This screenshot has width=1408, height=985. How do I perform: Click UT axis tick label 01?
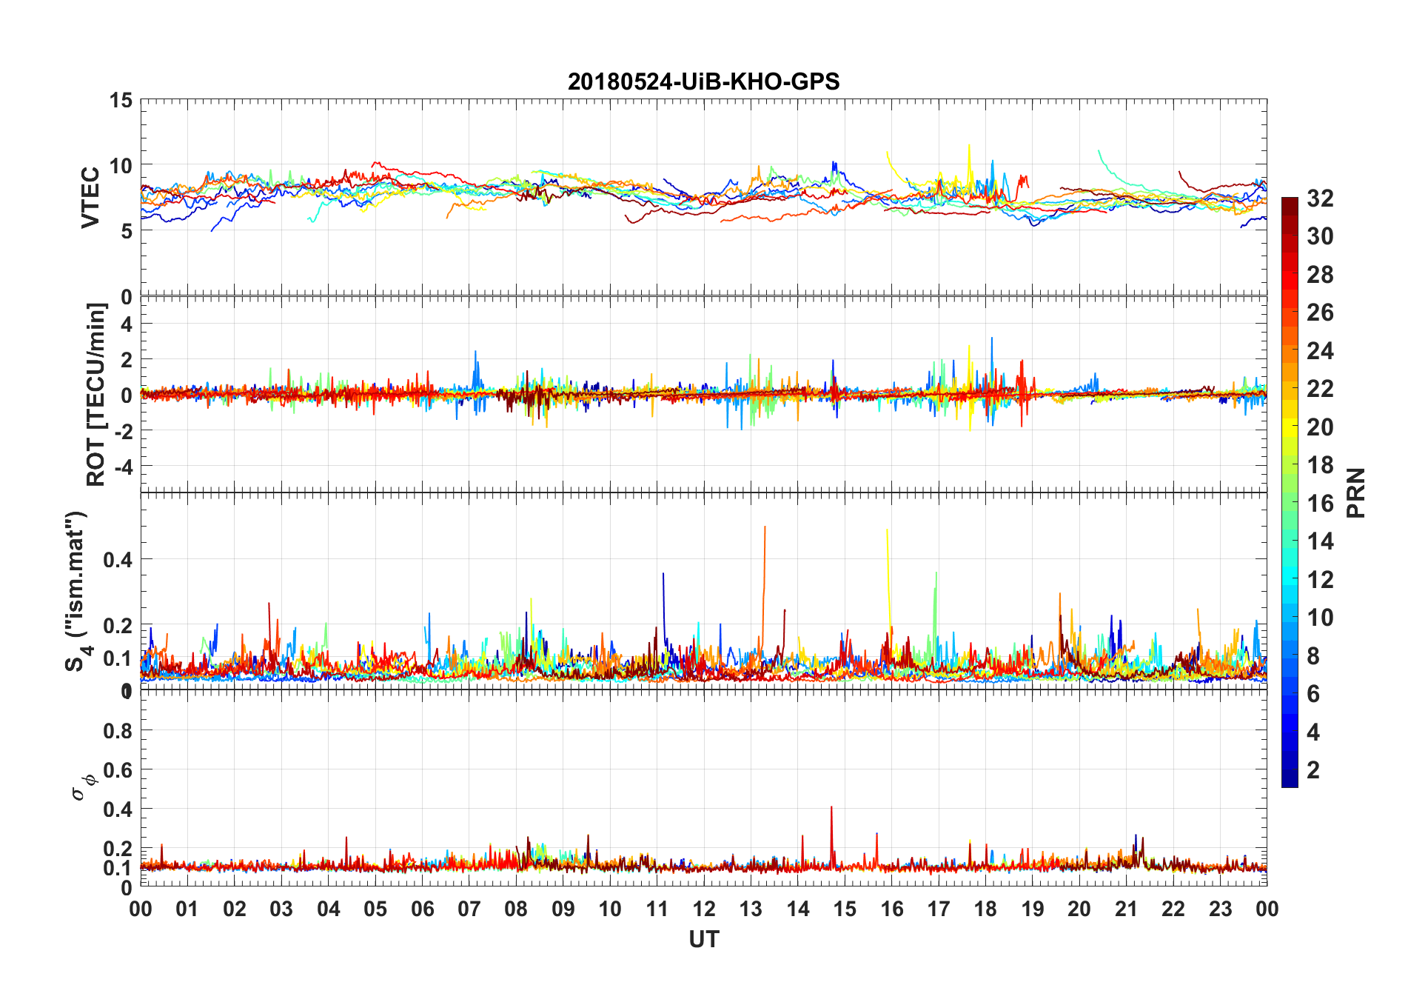coord(187,909)
